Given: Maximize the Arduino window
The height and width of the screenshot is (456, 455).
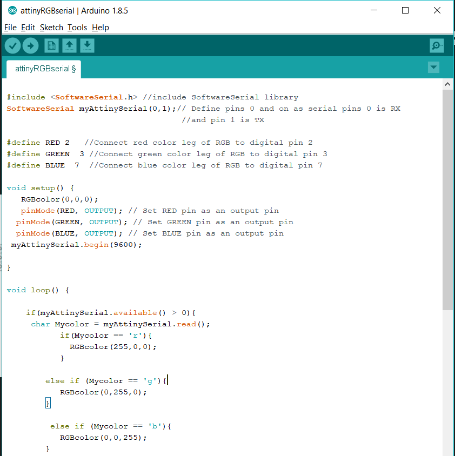Looking at the screenshot, I should [405, 10].
